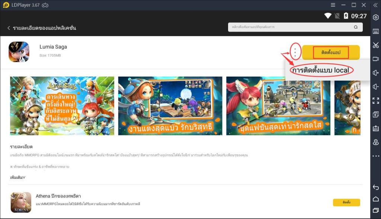Go to Android home screen icon
381x219 pixels.
tap(376, 199)
